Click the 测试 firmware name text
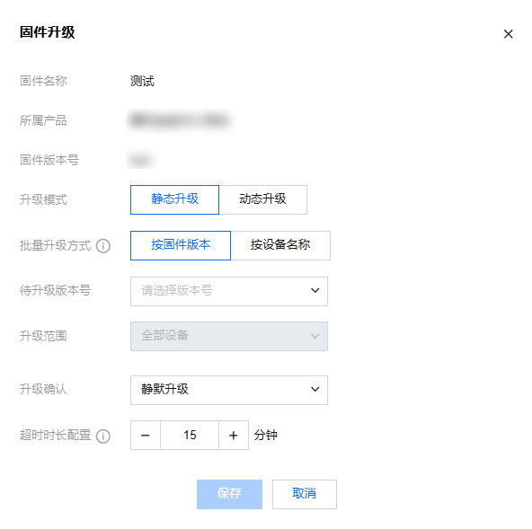 pyautogui.click(x=143, y=81)
